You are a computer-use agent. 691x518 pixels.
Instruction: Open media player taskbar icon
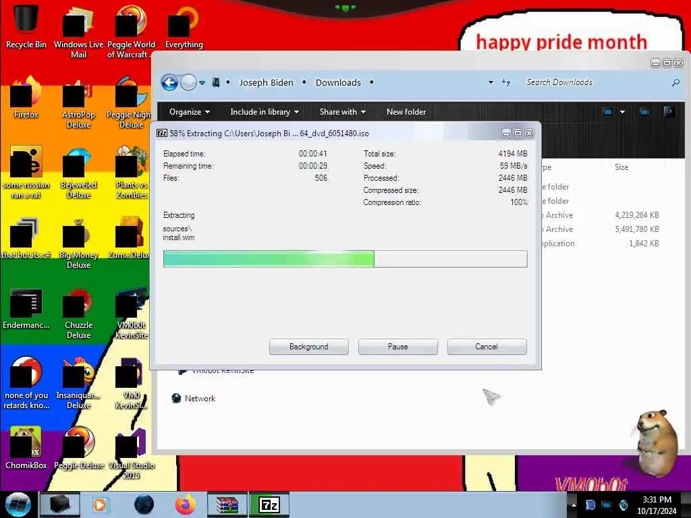100,505
